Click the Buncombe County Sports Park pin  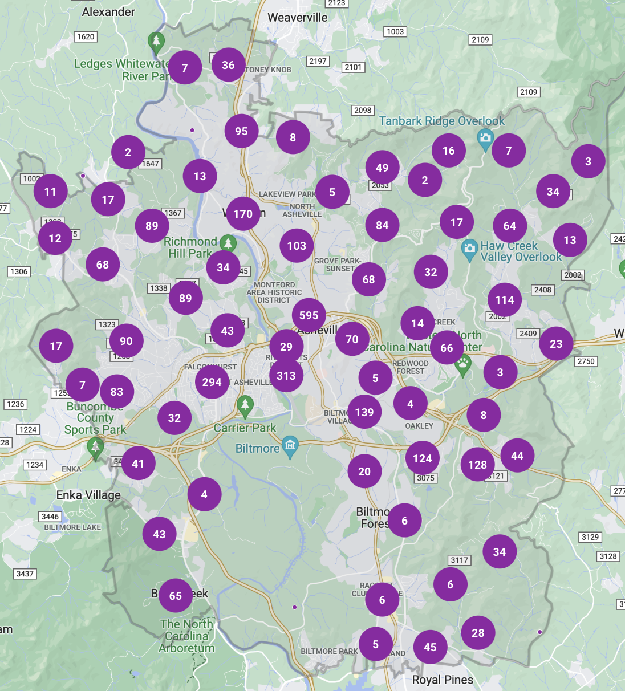(x=96, y=448)
